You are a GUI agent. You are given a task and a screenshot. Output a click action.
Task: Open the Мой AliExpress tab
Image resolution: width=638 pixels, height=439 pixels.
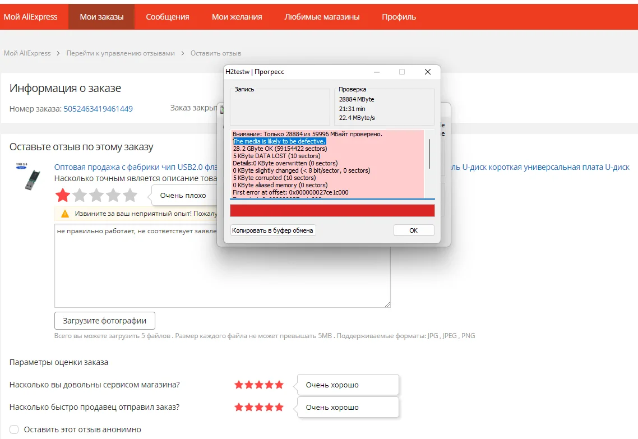point(30,17)
